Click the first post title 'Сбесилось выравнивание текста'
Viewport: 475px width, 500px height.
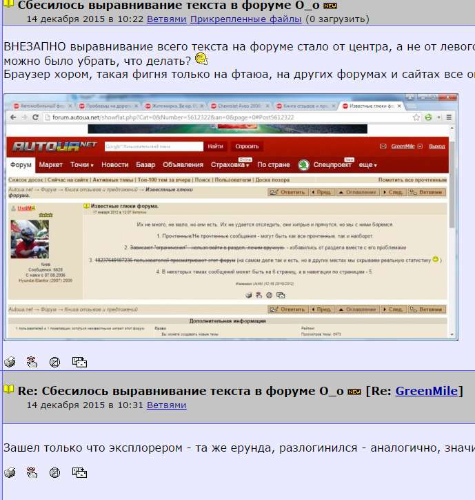pyautogui.click(x=169, y=5)
